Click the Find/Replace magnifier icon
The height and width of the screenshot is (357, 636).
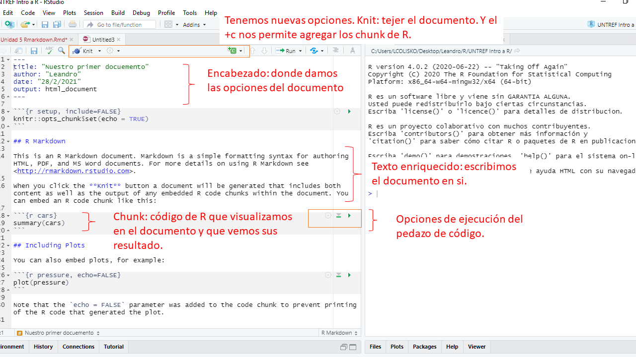(62, 51)
